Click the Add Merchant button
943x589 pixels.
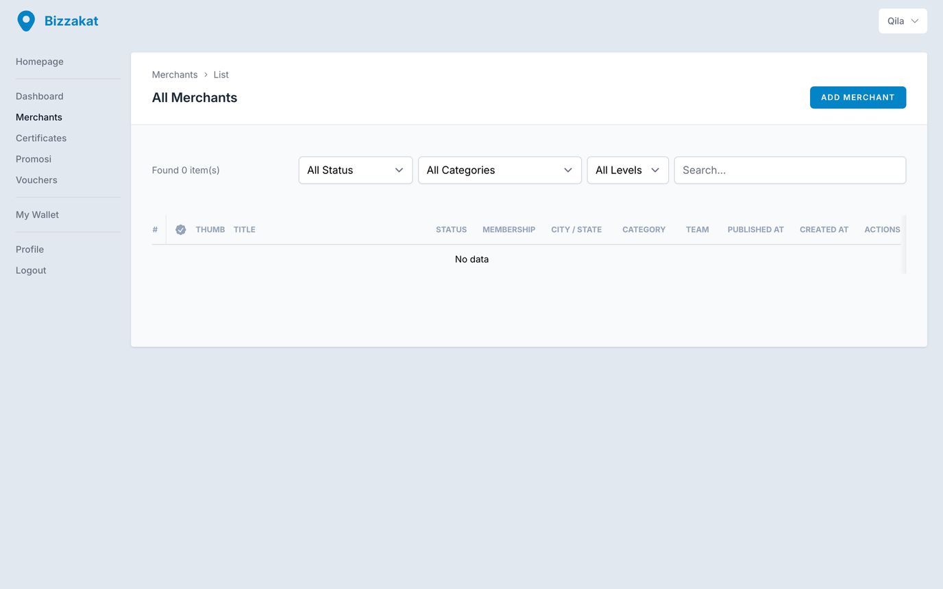(857, 97)
